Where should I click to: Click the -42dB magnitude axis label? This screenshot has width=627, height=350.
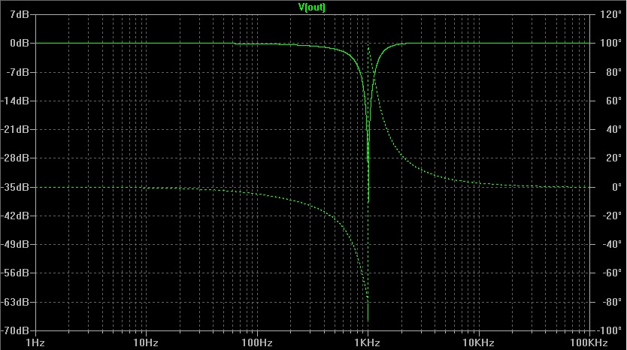pos(15,216)
